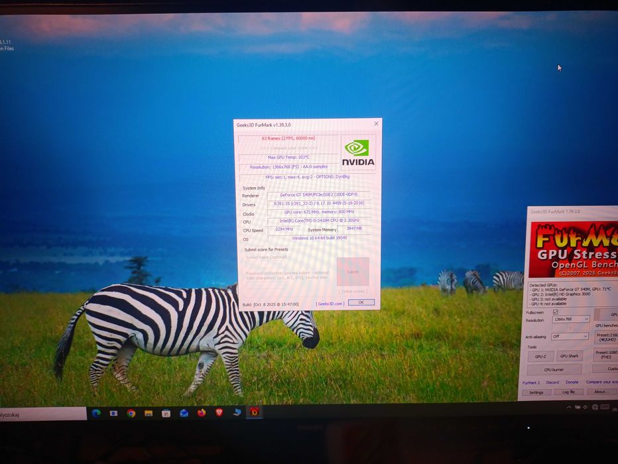Open the keyboard tray icon
This screenshot has width=618, height=464.
(605, 407)
